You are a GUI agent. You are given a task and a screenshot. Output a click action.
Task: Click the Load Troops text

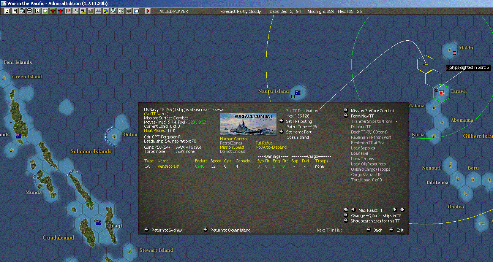362,159
